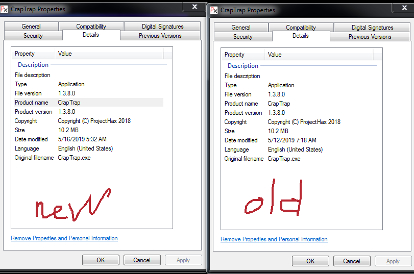This screenshot has width=414, height=274.
Task: Close the left CrapTrap Properties window
Action: coord(193,7)
